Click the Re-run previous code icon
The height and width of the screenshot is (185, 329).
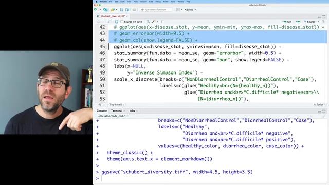pyautogui.click(x=298, y=22)
